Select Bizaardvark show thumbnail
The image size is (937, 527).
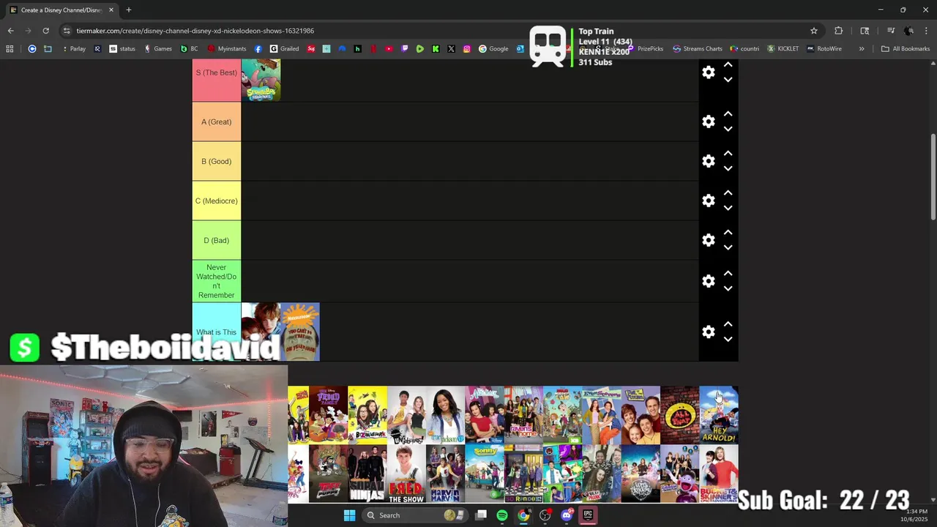(367, 415)
